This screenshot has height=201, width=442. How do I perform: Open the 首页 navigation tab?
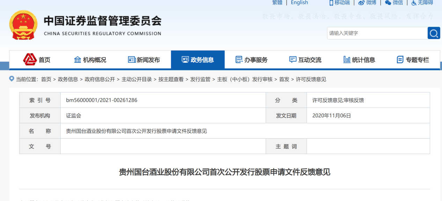36,60
